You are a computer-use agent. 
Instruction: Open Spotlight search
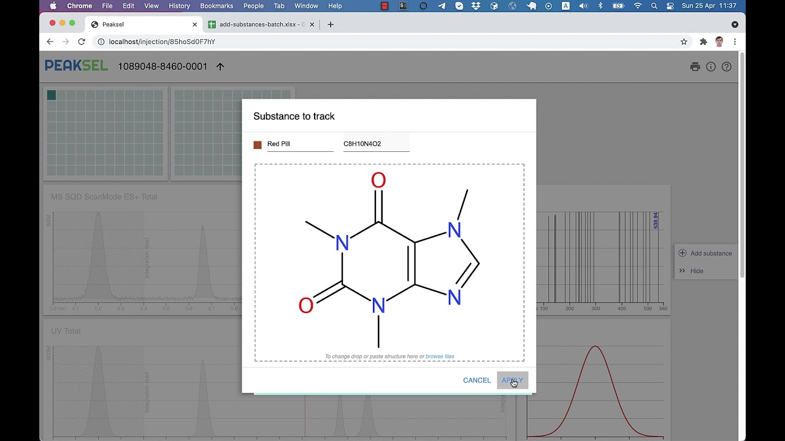654,6
